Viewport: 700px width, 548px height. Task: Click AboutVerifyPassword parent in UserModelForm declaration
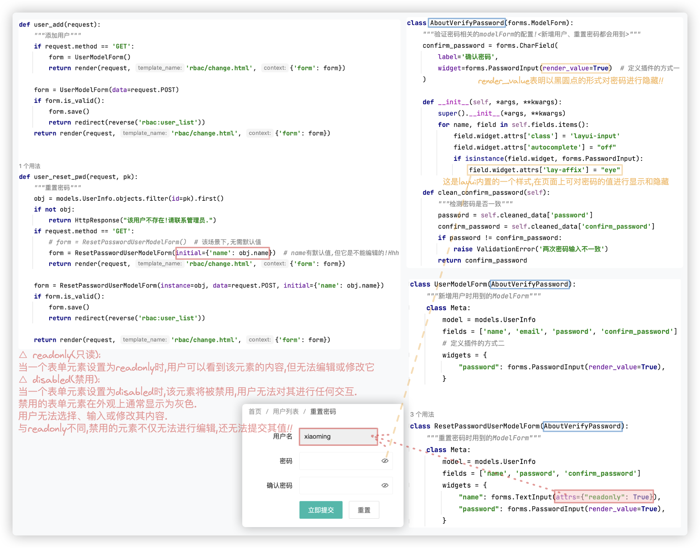click(529, 284)
